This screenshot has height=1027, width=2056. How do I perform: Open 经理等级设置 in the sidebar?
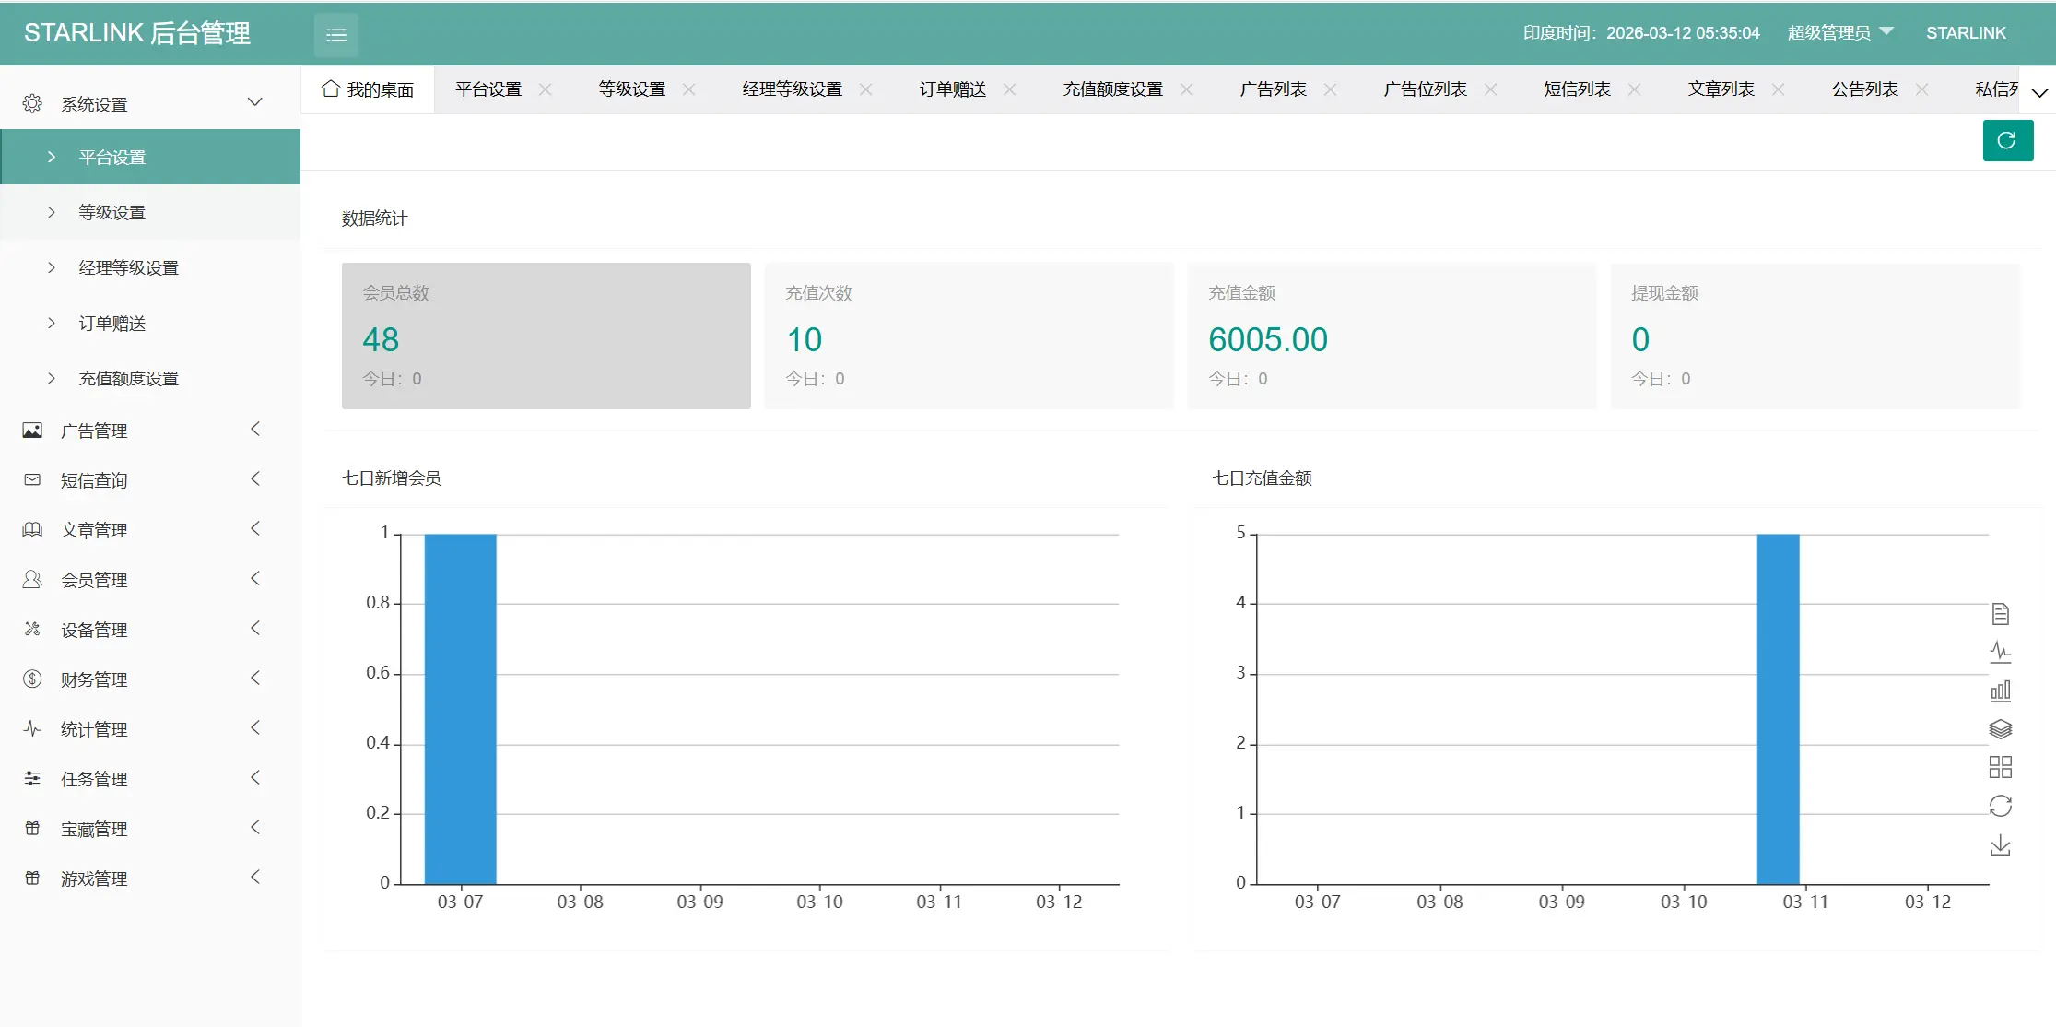[x=128, y=267]
